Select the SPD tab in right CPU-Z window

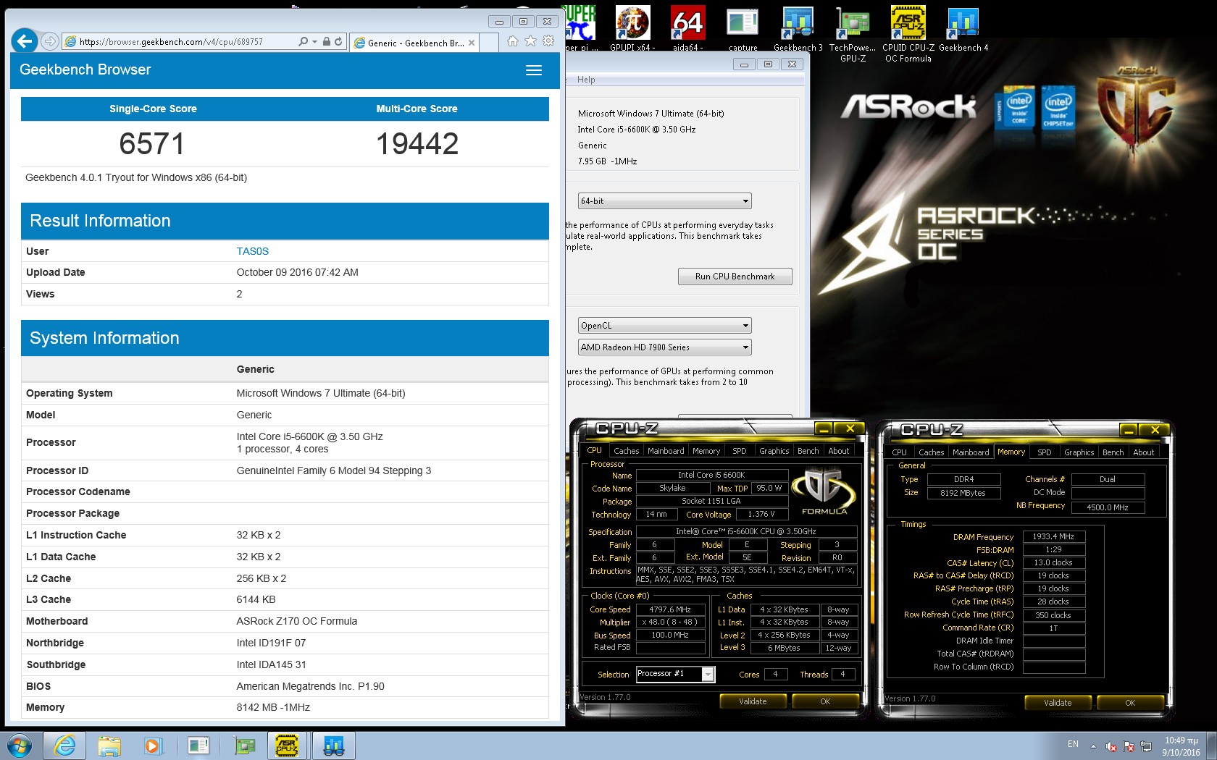[x=1044, y=452]
